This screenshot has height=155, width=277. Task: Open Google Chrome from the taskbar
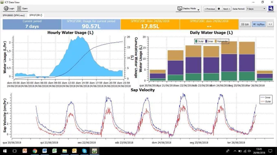35,151
